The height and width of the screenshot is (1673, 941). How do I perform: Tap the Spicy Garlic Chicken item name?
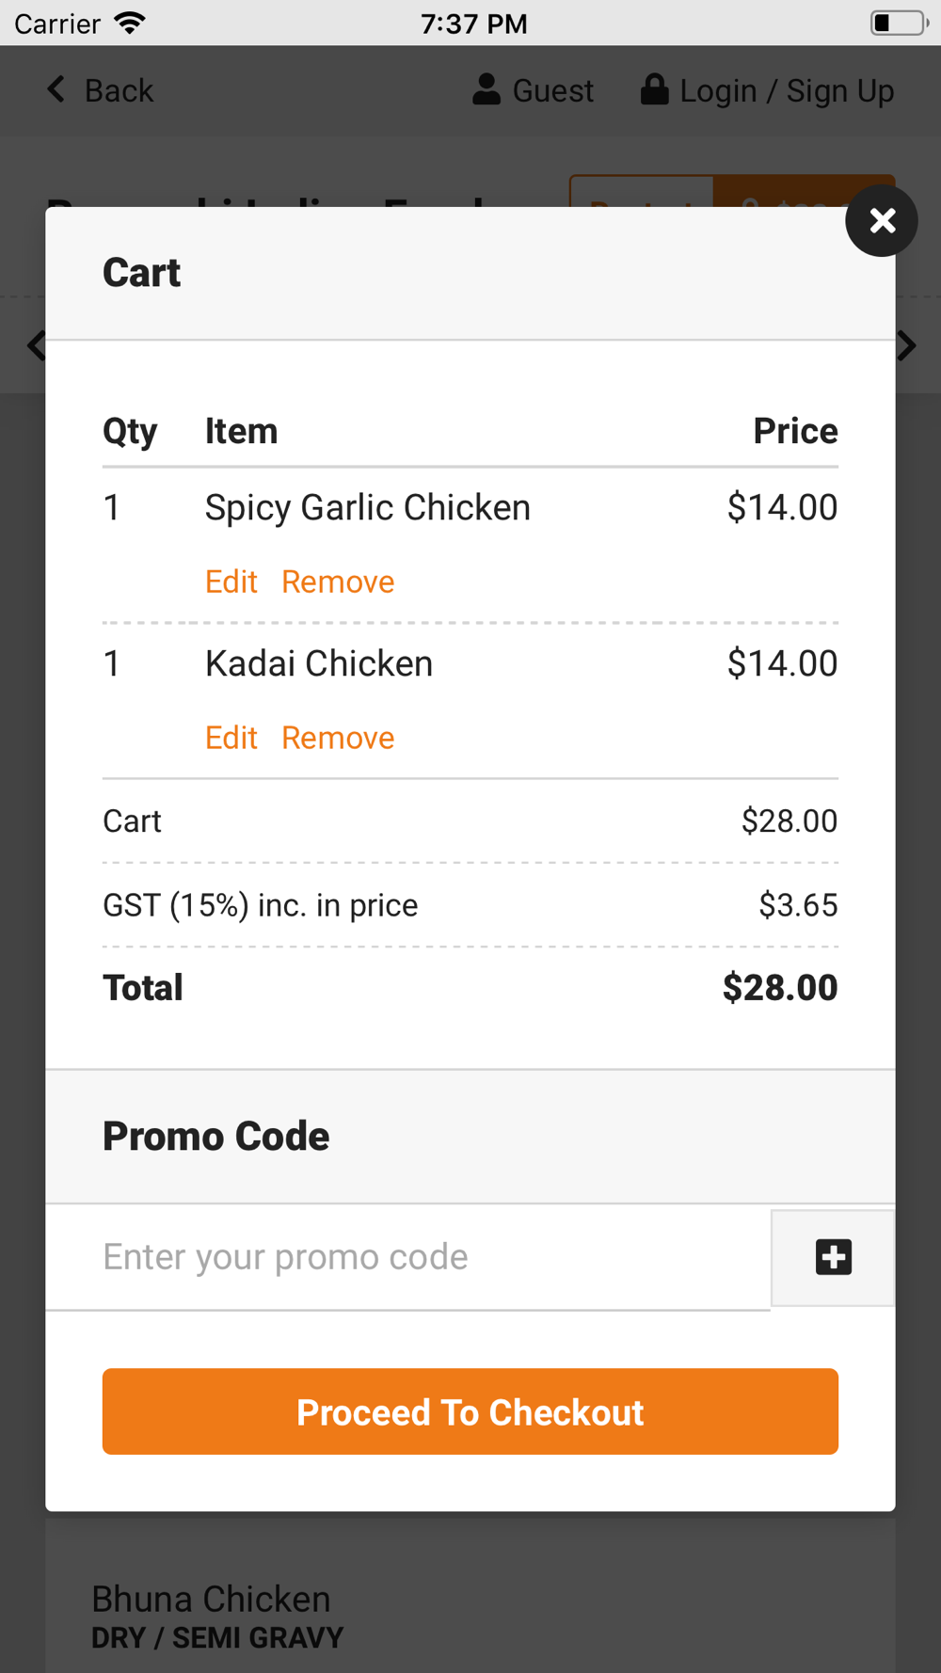(x=367, y=508)
